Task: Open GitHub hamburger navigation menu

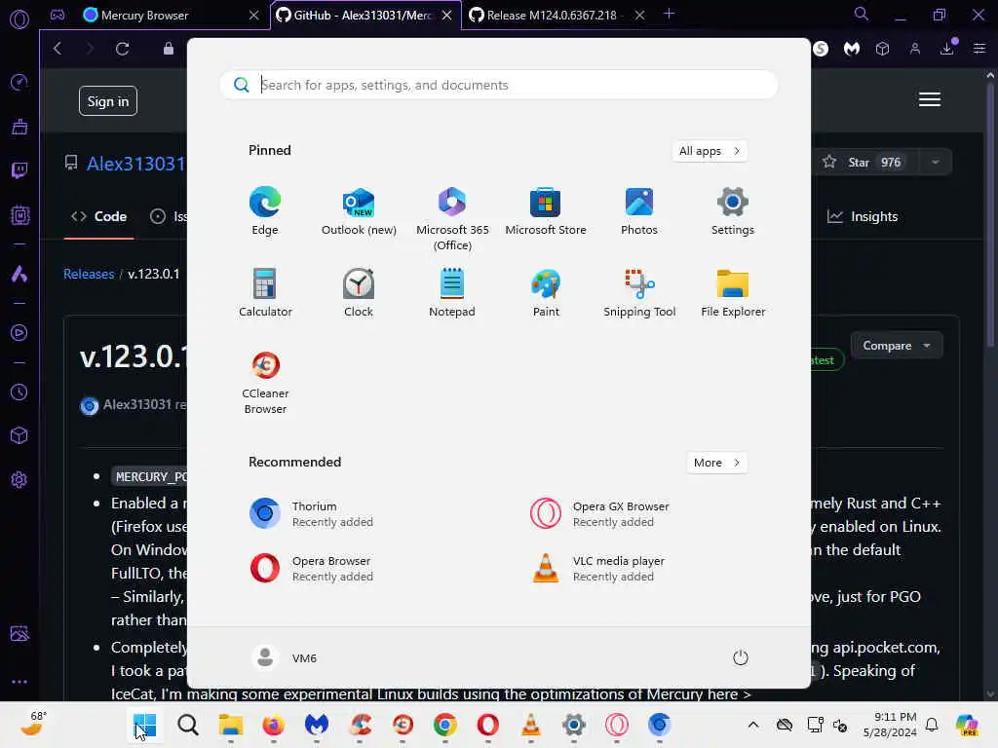Action: tap(929, 99)
